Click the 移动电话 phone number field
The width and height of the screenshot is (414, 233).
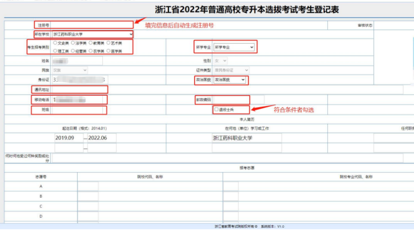[x=79, y=99]
